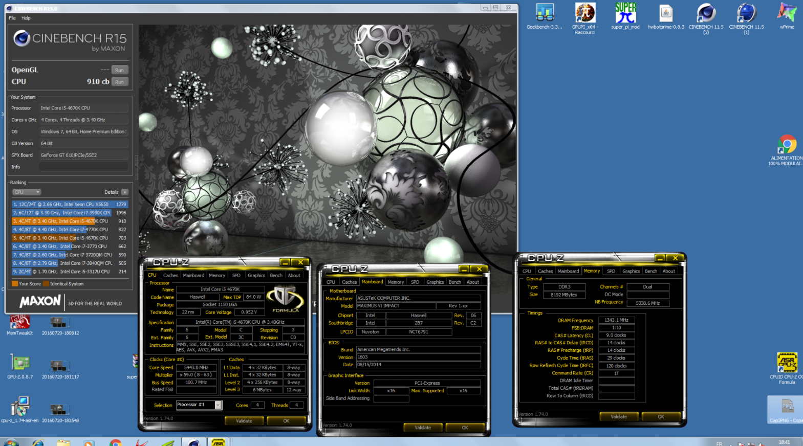Open the Help menu in Cinebench
This screenshot has width=803, height=446.
[26, 18]
